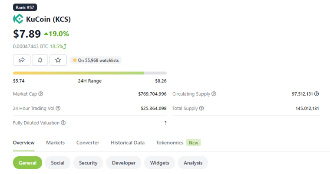This screenshot has height=174, width=330.
Task: Toggle the star favorite icon button
Action: tap(58, 60)
